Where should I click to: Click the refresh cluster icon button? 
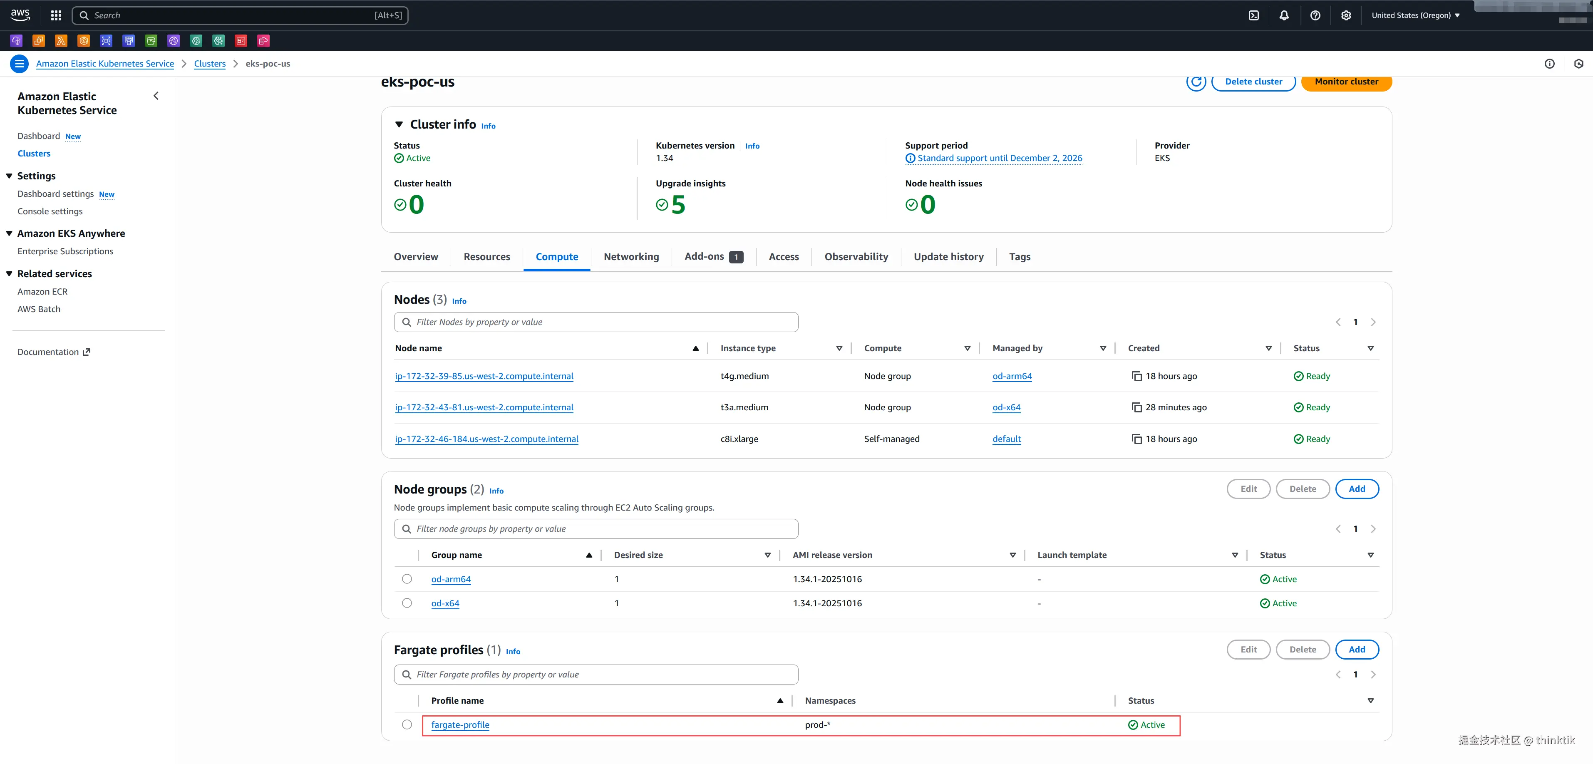[1195, 82]
